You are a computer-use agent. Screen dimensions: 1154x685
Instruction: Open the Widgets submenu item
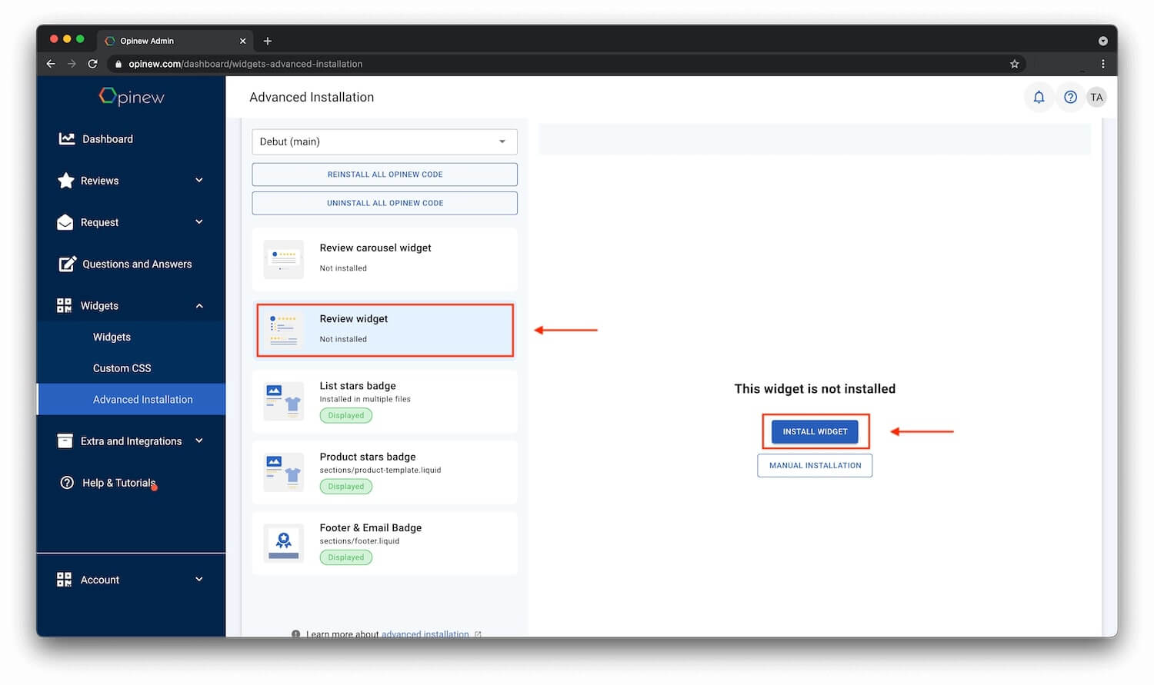click(112, 337)
